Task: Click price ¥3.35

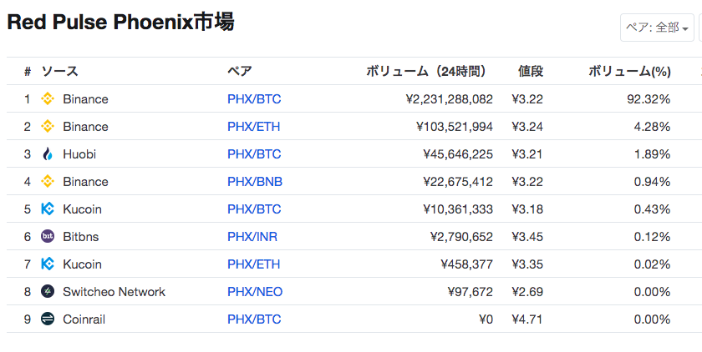Action: pyautogui.click(x=527, y=264)
